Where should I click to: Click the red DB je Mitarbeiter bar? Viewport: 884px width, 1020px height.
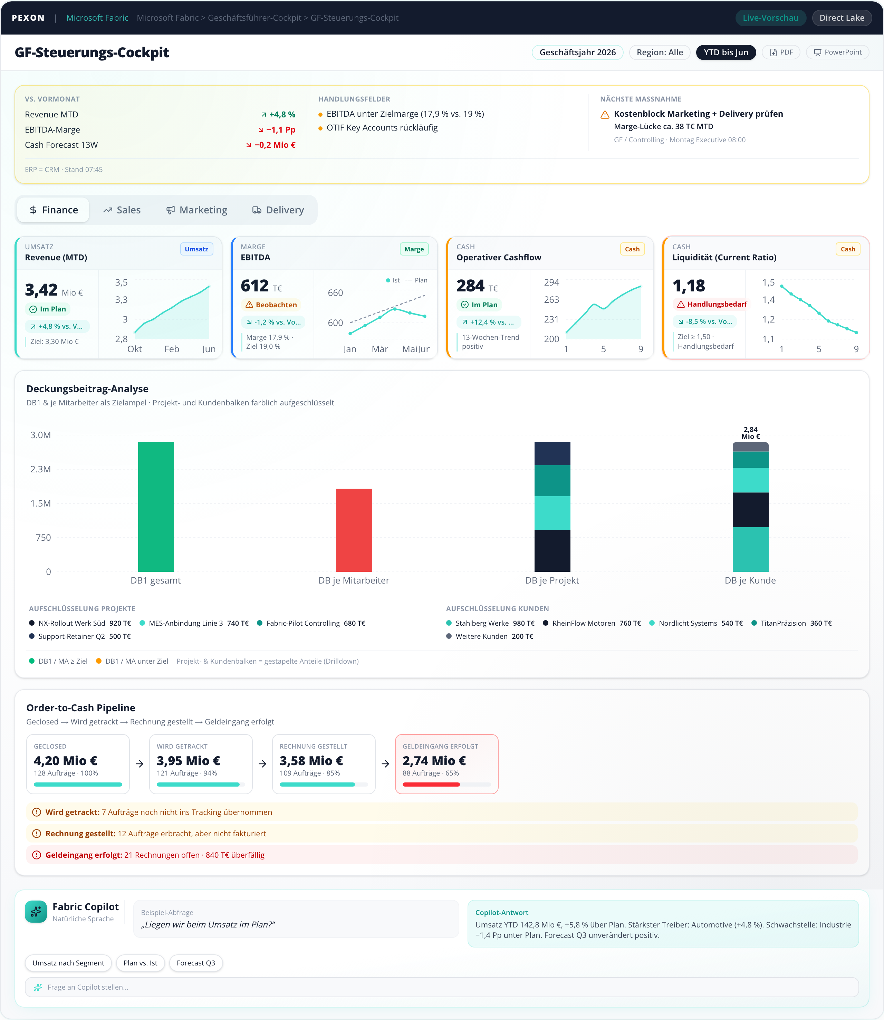point(354,530)
